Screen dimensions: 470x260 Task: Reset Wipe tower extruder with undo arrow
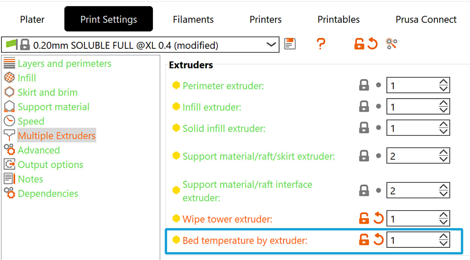click(x=378, y=218)
